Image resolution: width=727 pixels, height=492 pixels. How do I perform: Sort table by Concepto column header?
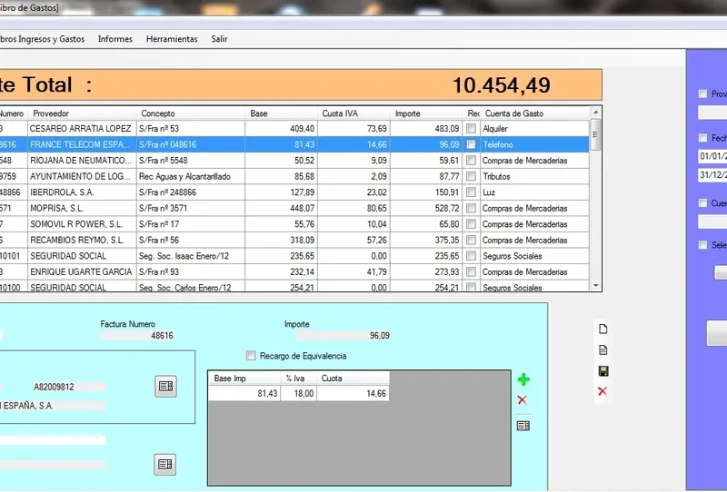(191, 113)
